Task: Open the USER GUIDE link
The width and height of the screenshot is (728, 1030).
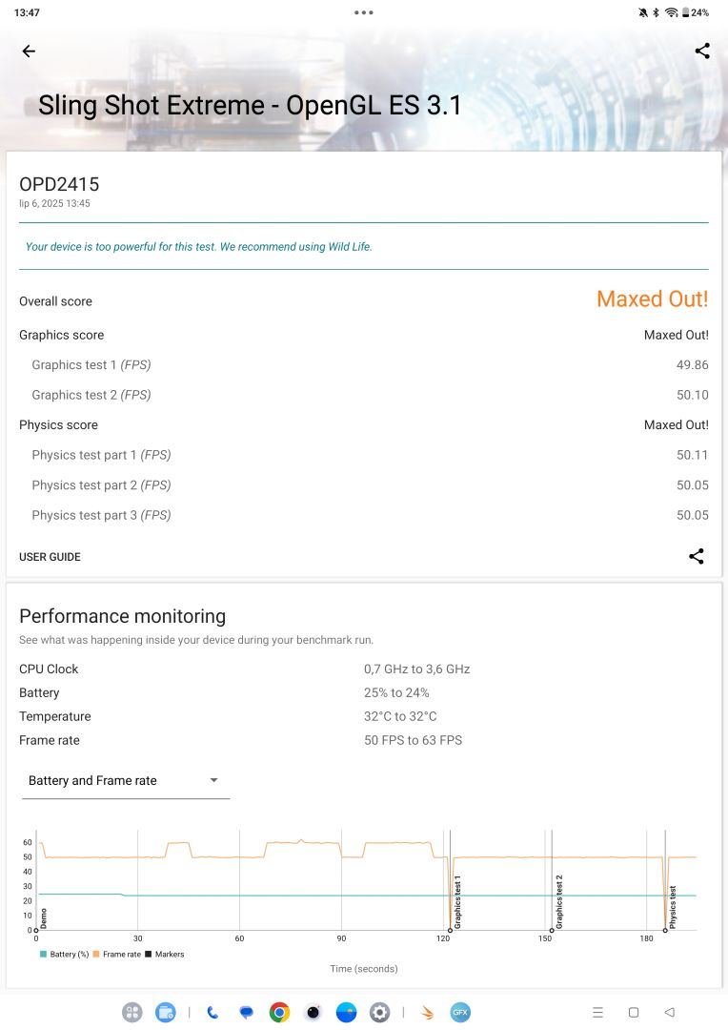Action: (50, 557)
